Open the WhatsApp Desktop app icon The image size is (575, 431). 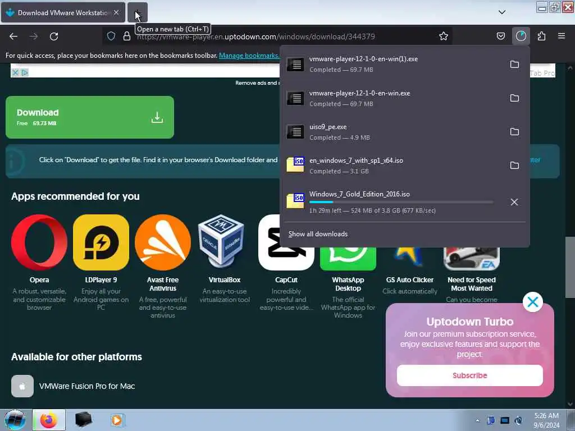tap(348, 259)
